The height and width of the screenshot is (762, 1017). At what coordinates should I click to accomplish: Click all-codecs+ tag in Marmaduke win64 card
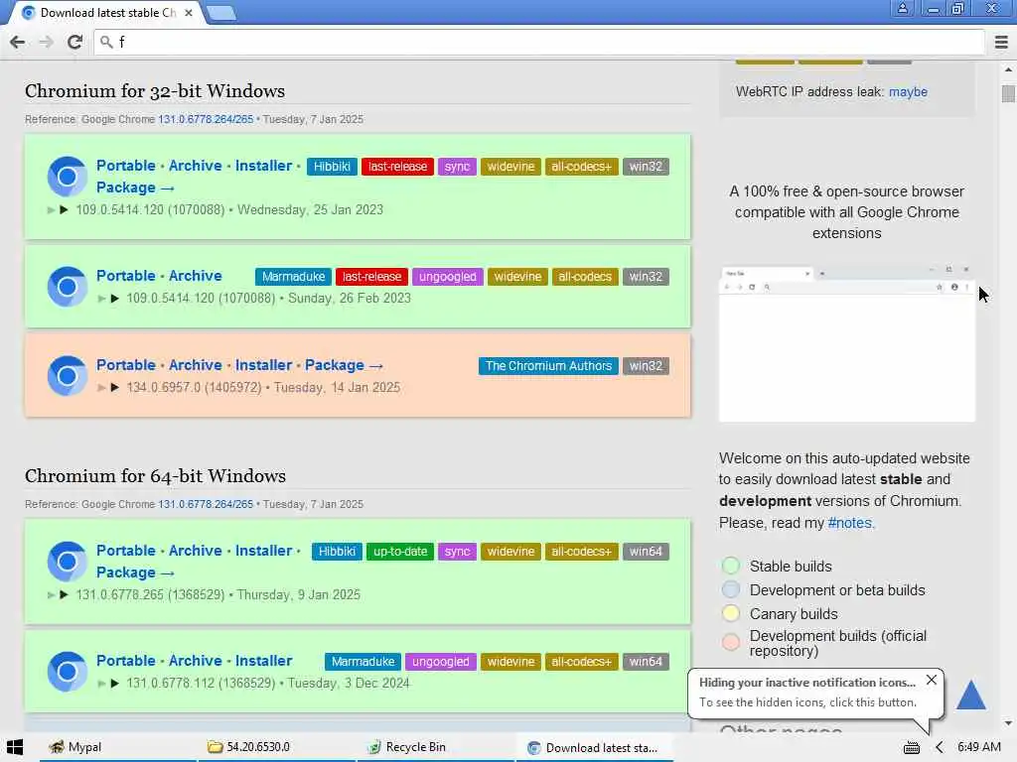581,662
